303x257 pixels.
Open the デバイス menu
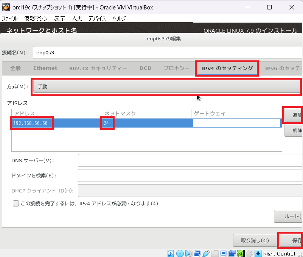tap(98, 18)
